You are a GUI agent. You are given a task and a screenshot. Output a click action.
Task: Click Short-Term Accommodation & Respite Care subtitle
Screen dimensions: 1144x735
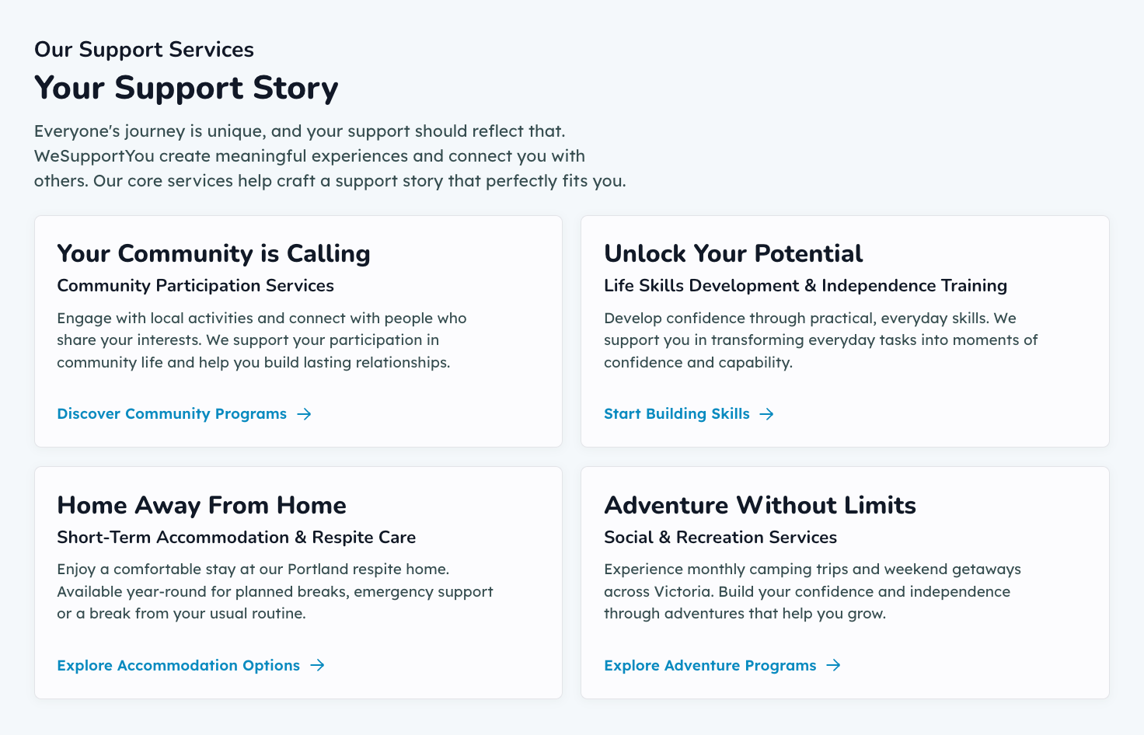pyautogui.click(x=236, y=538)
